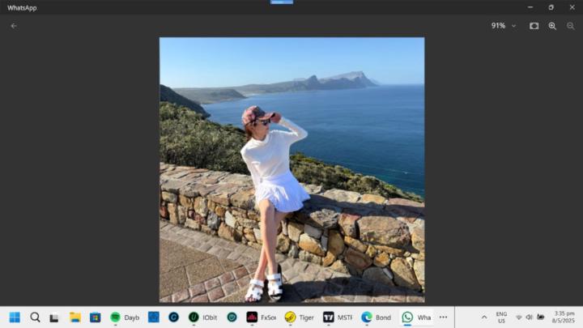Open Task View on the taskbar
The width and height of the screenshot is (583, 328).
coord(54,317)
